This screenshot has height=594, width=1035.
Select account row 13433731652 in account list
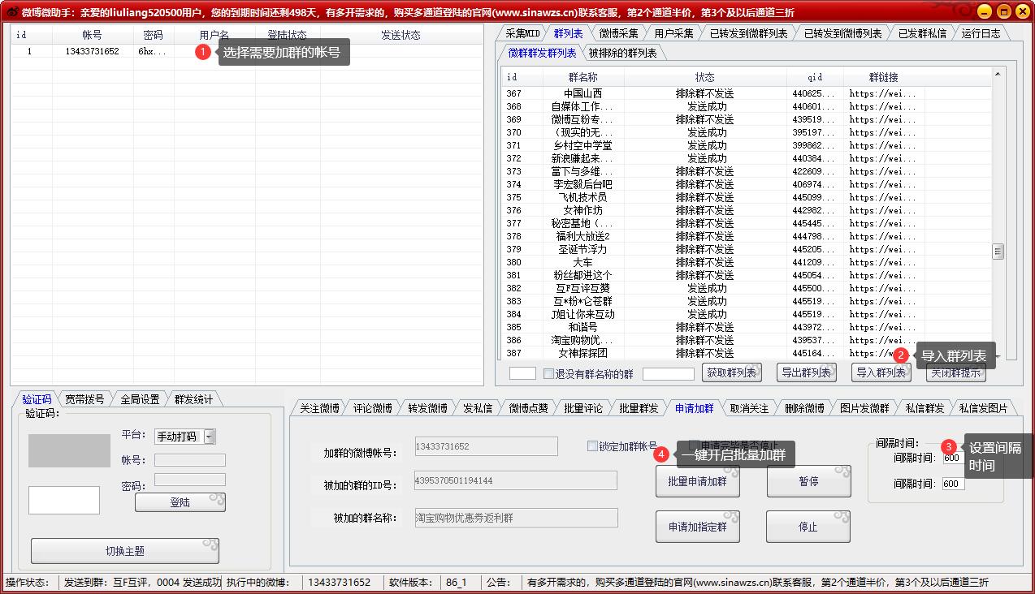[247, 51]
